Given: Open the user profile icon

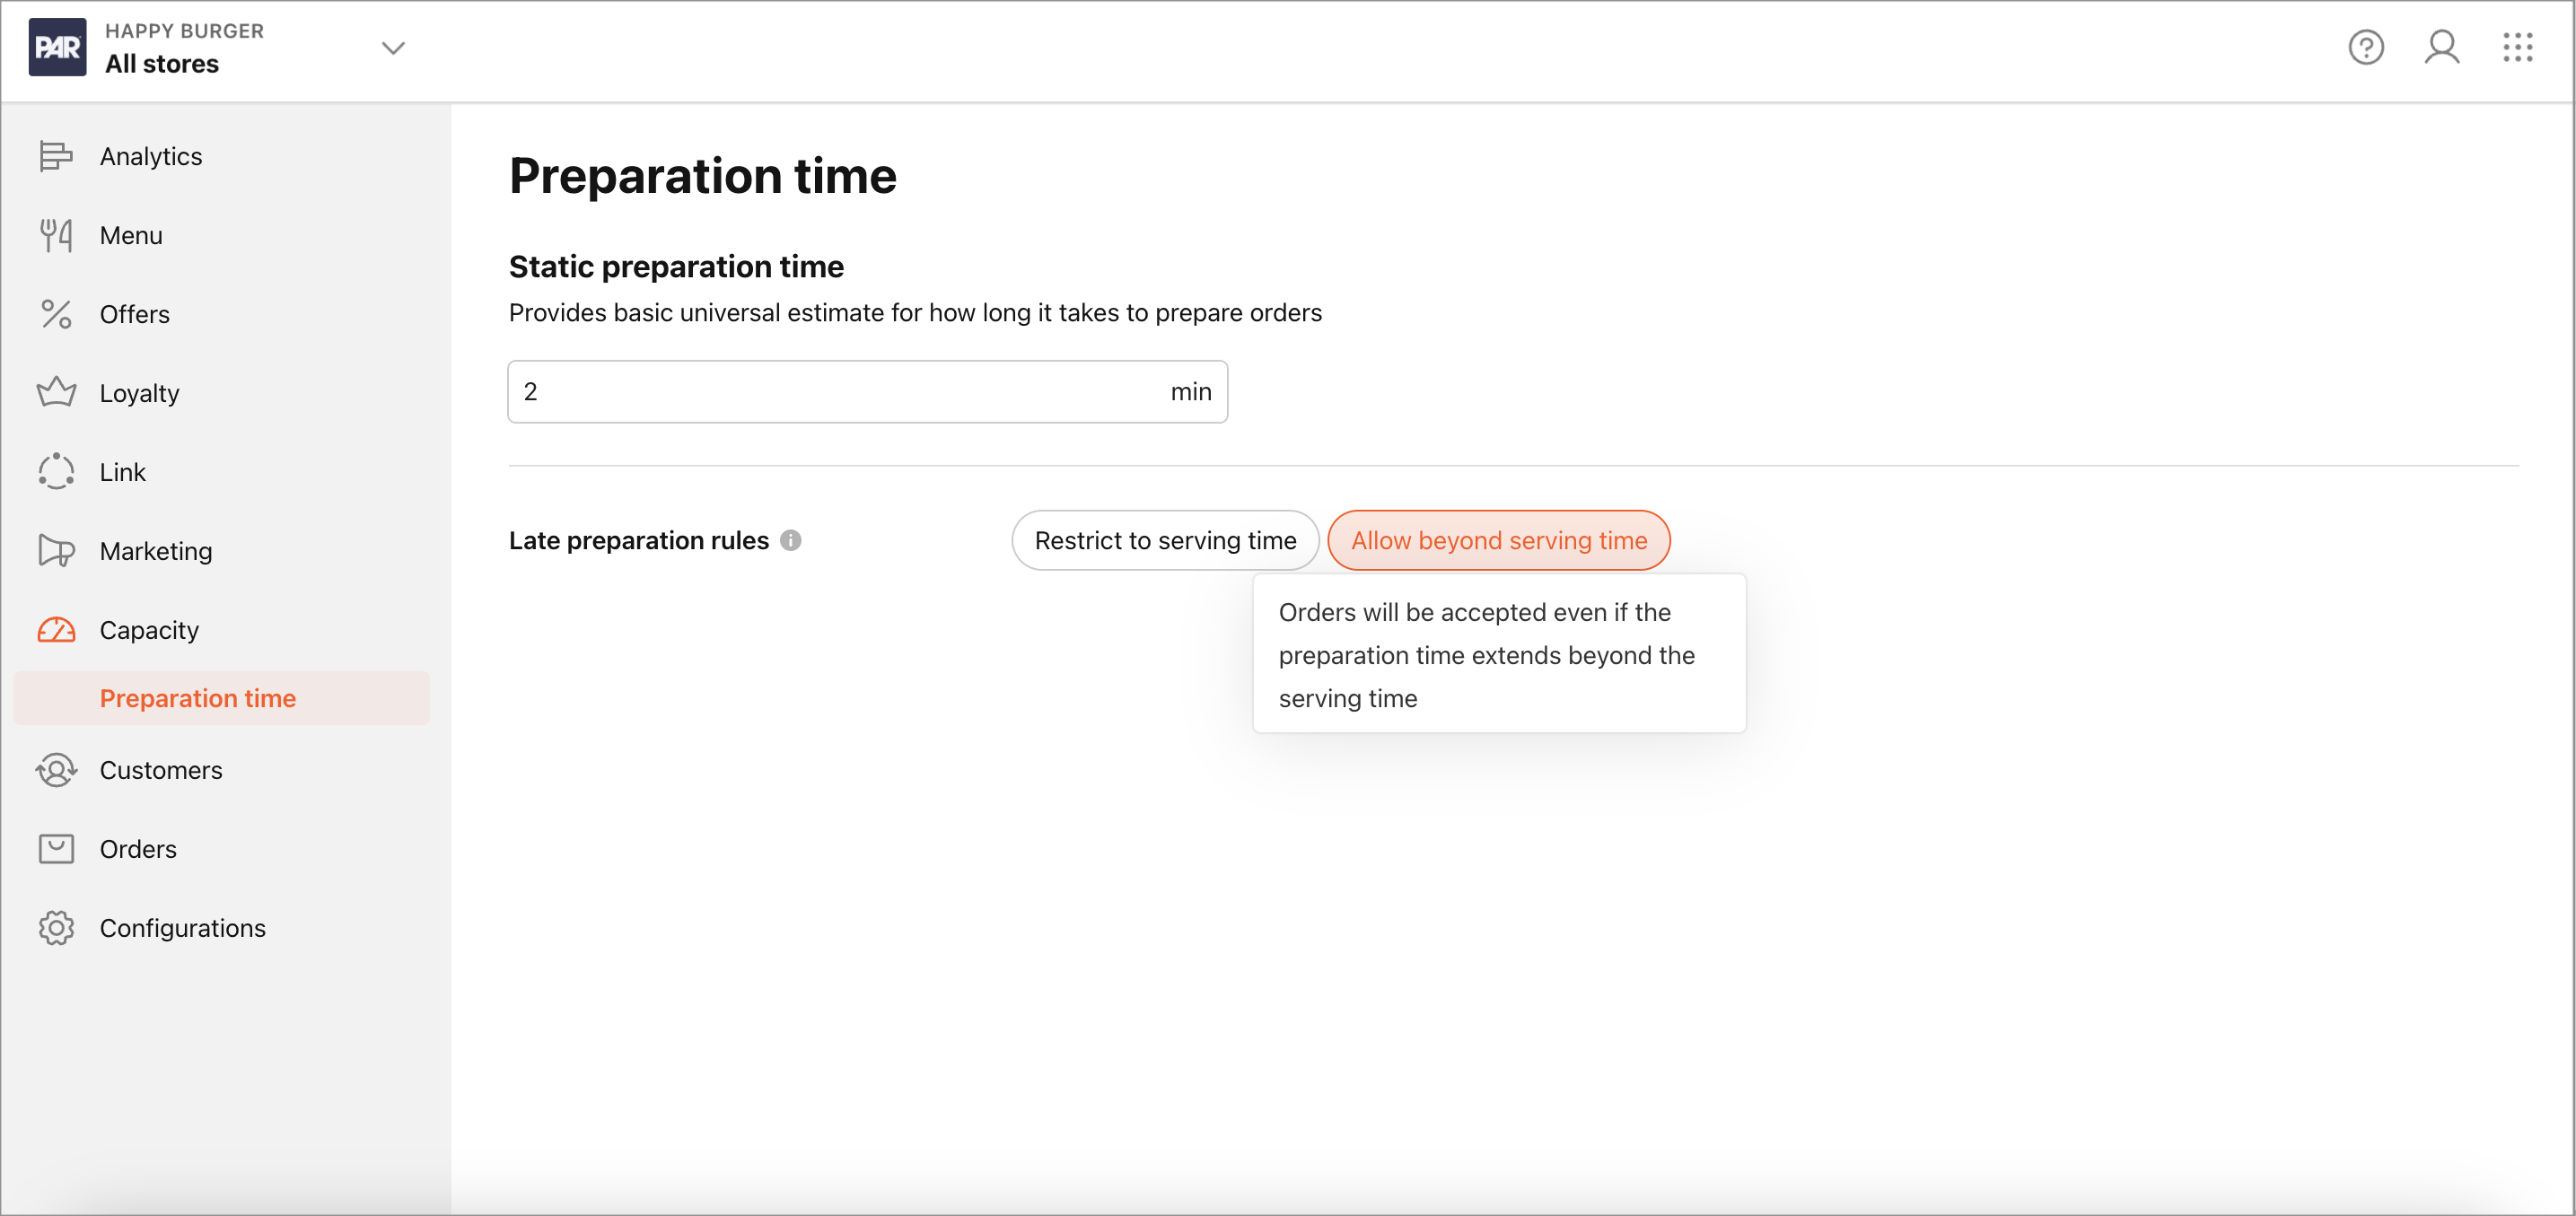Looking at the screenshot, I should [2442, 47].
